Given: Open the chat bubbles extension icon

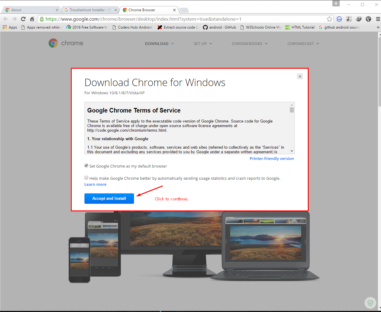Looking at the screenshot, I should click(359, 19).
